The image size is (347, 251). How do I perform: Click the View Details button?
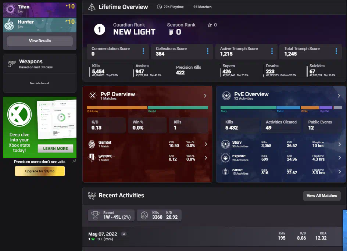[x=40, y=41]
